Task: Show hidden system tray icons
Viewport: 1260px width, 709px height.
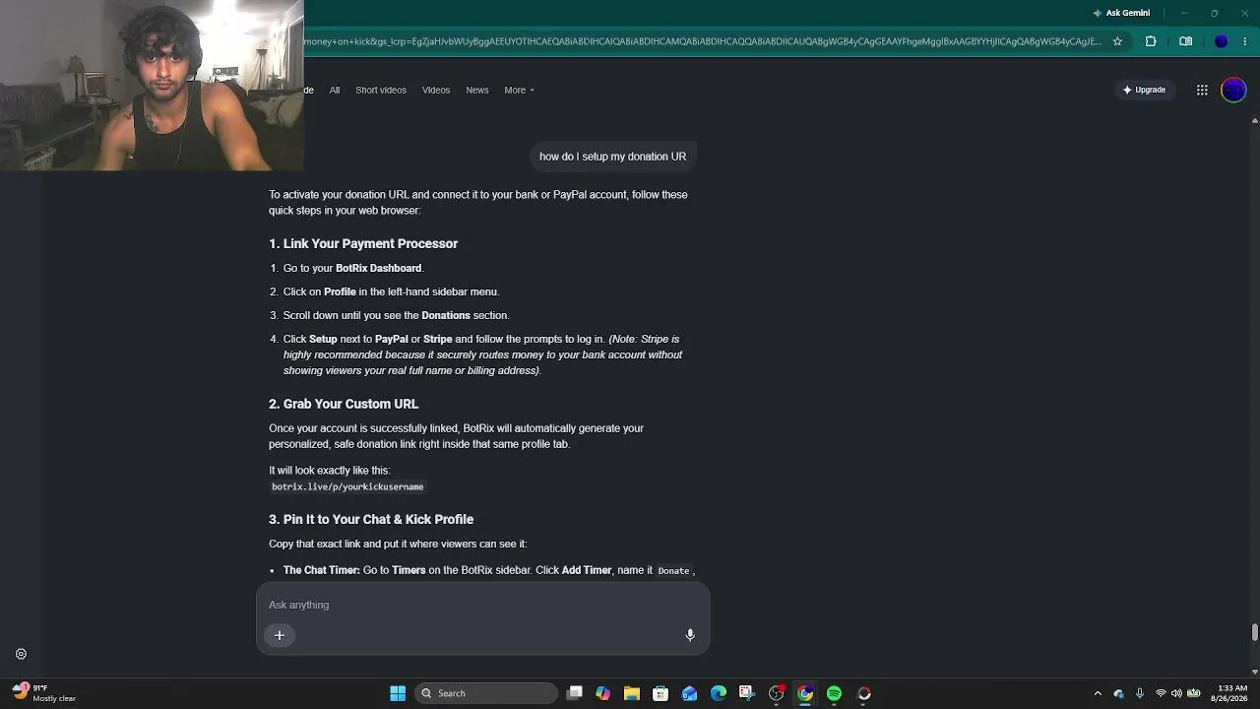Action: [1098, 693]
